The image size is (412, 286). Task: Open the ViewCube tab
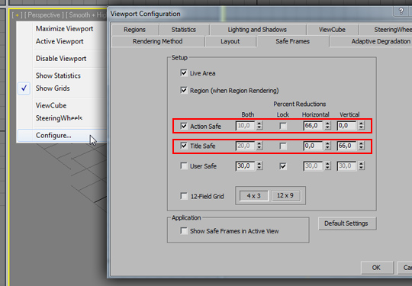tap(332, 30)
